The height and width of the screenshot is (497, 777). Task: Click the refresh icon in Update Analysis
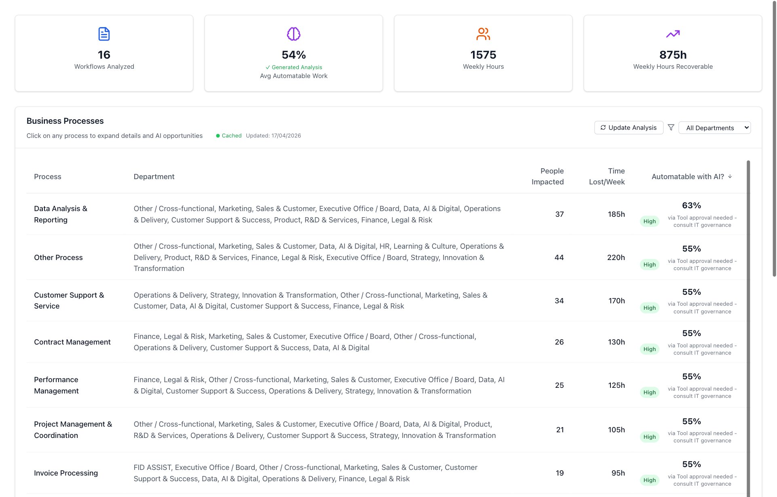(x=603, y=127)
